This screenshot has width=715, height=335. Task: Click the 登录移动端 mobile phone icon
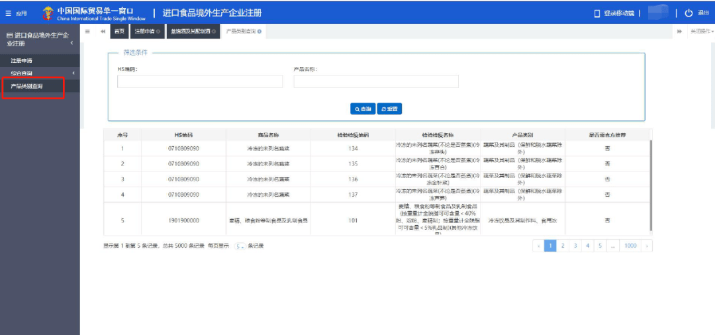pos(597,13)
